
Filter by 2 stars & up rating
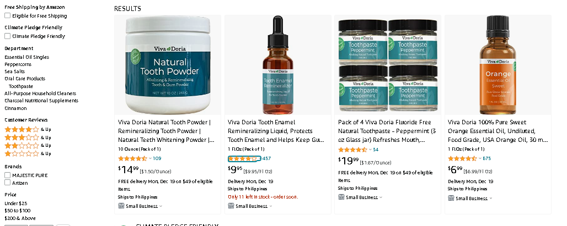28,145
